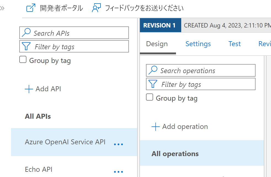271x177 pixels.
Task: Switch to the Test tab
Action: 234,44
